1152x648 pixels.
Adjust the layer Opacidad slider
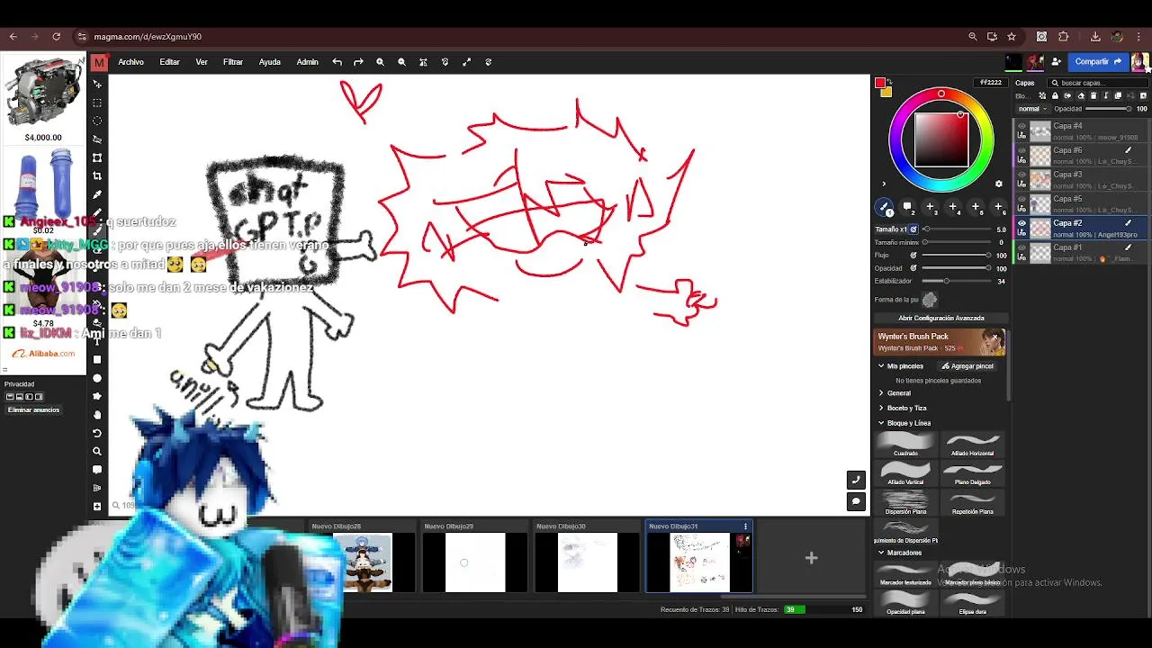[1109, 109]
